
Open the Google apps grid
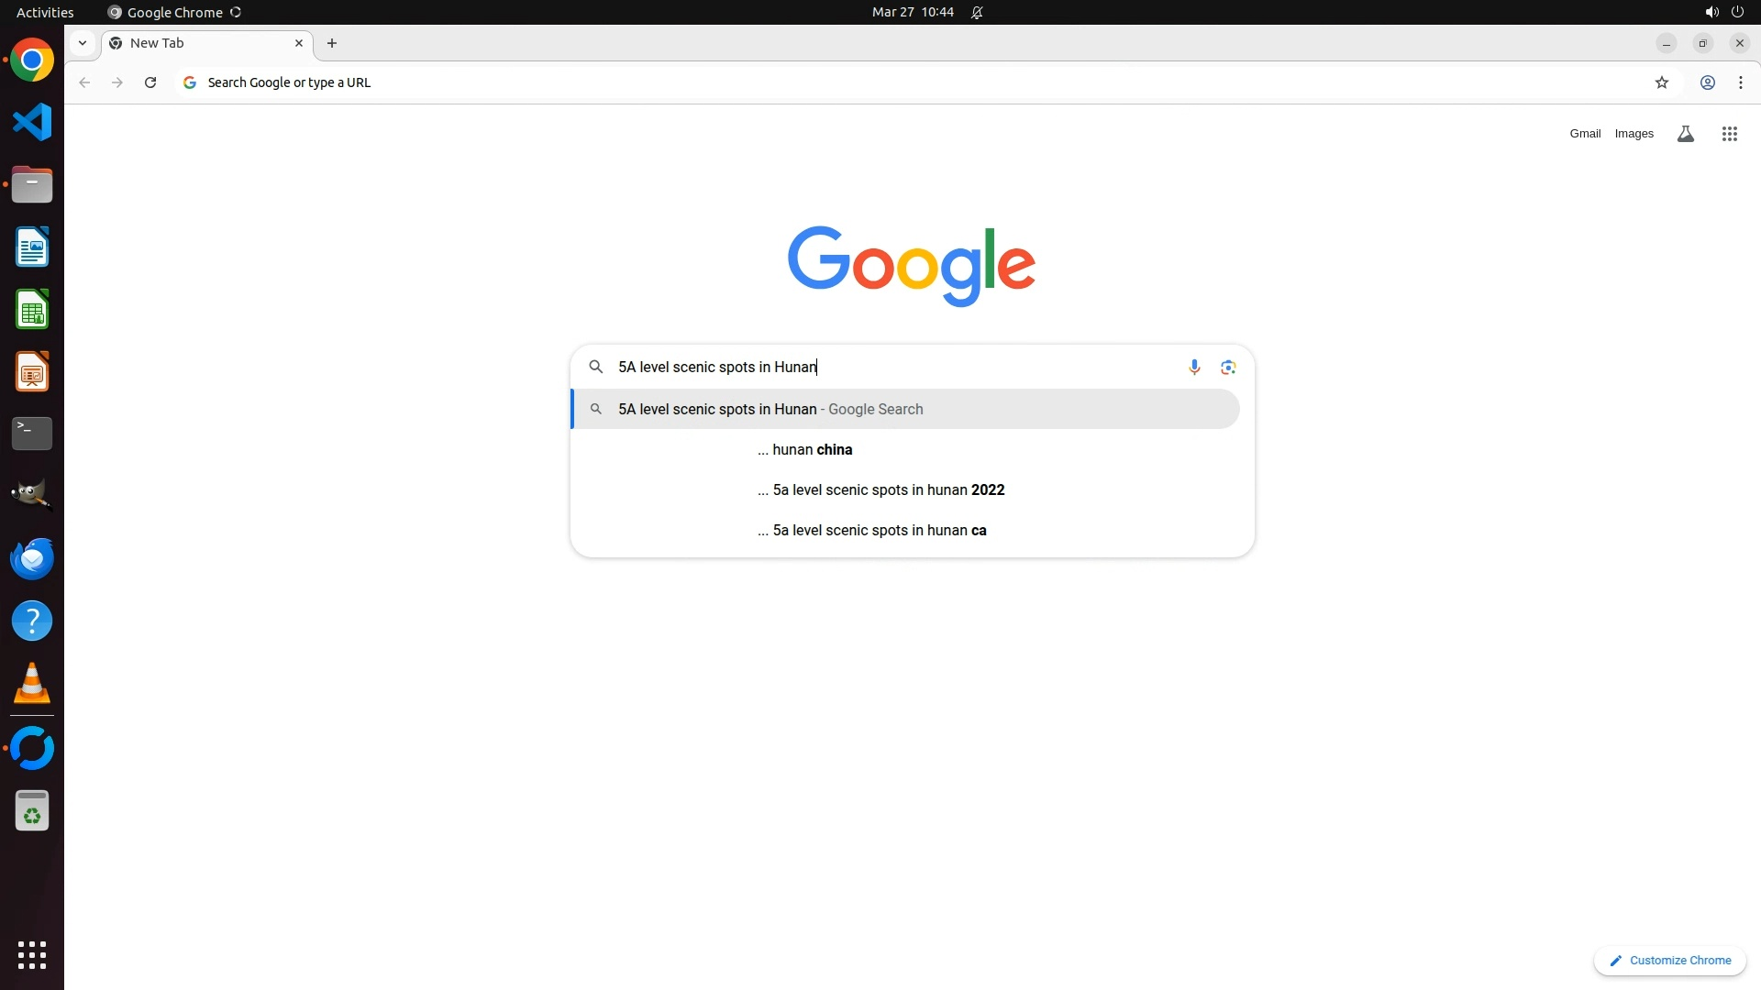pos(1729,134)
